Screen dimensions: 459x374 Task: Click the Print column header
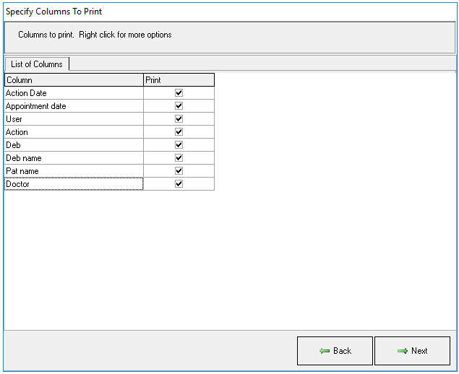(179, 80)
